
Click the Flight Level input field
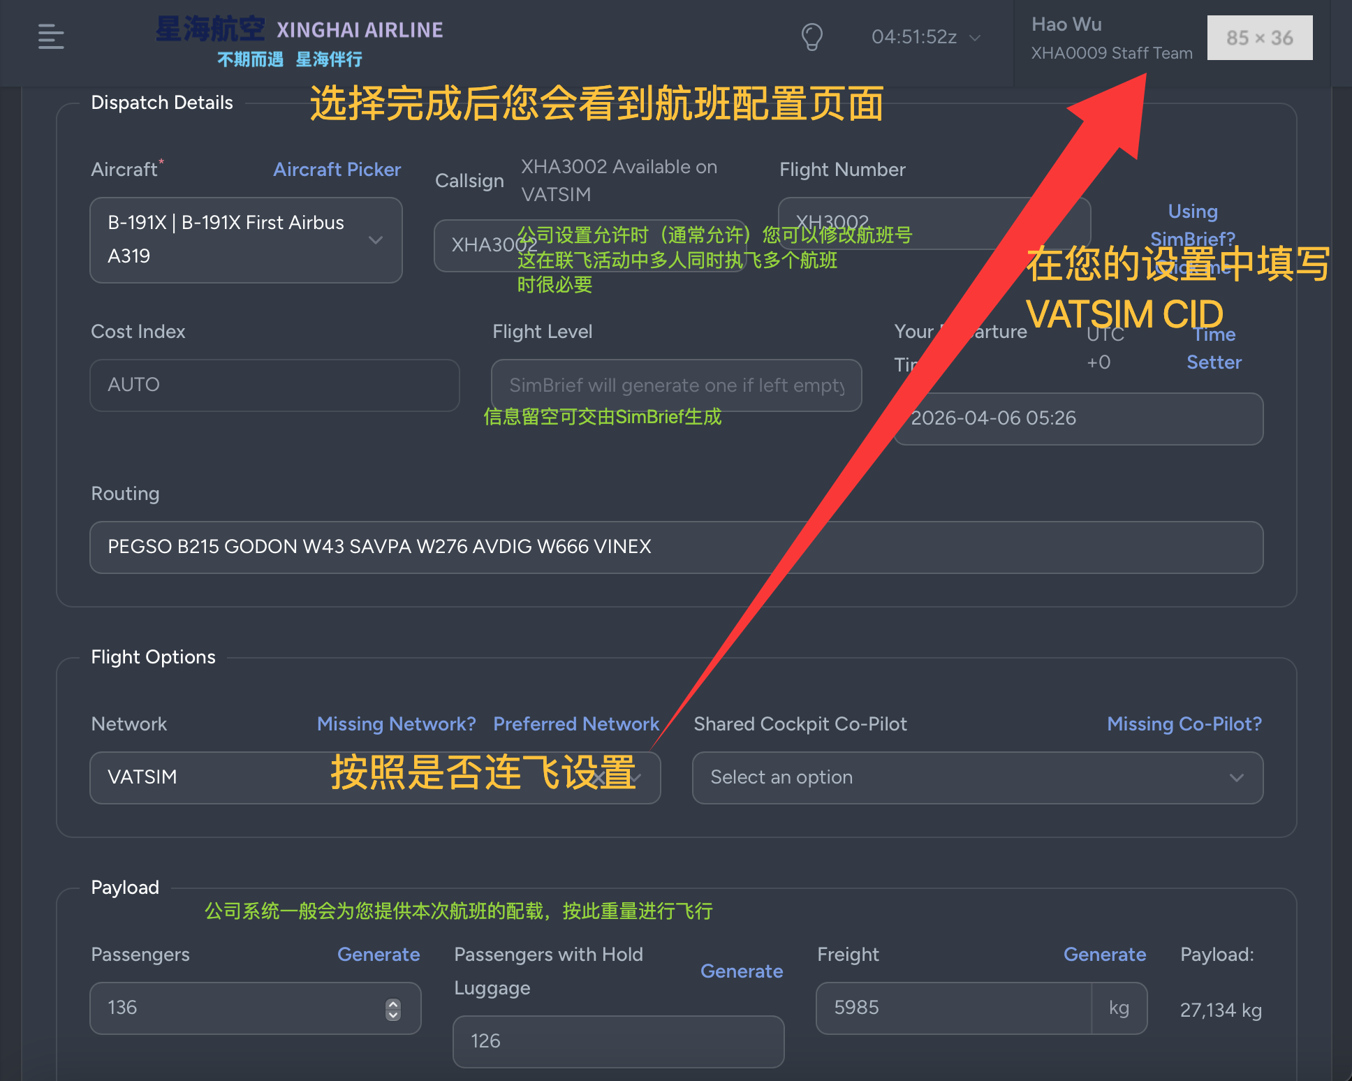point(676,385)
